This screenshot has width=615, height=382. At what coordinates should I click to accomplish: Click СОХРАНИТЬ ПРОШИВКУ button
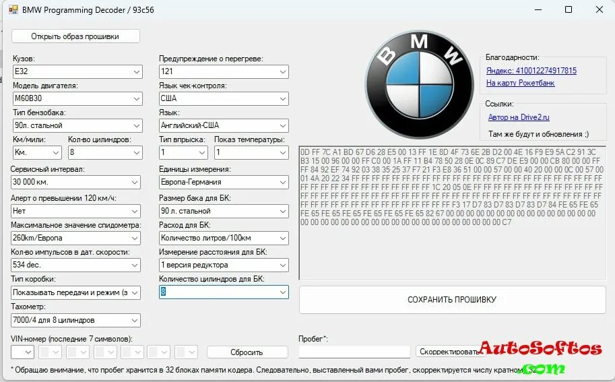pyautogui.click(x=452, y=300)
